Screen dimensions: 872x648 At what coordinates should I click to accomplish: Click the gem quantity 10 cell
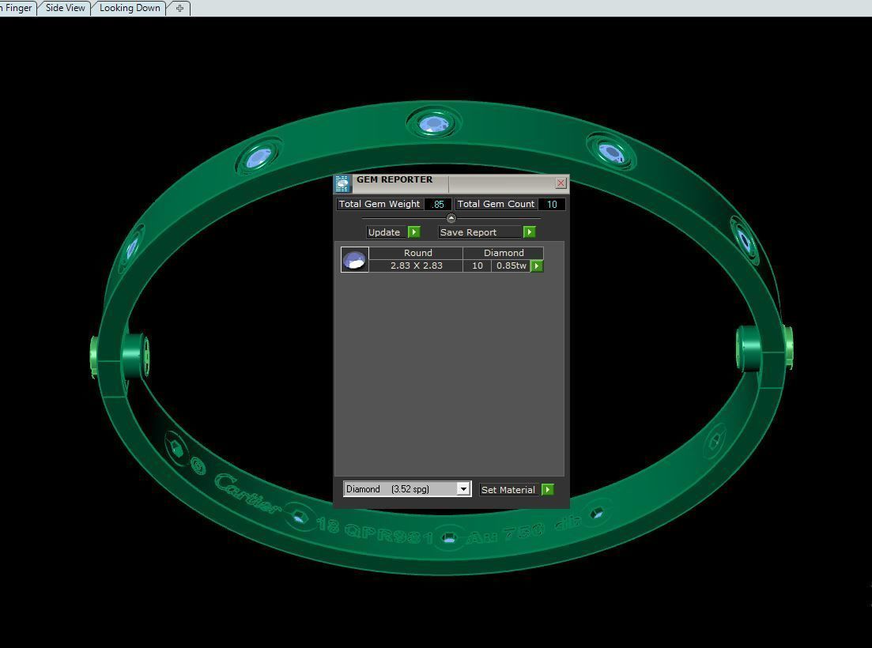point(478,266)
